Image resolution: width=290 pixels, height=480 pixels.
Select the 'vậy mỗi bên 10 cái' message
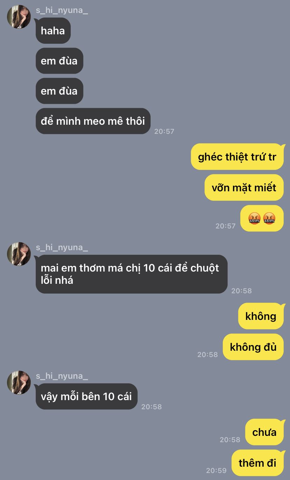pos(86,396)
